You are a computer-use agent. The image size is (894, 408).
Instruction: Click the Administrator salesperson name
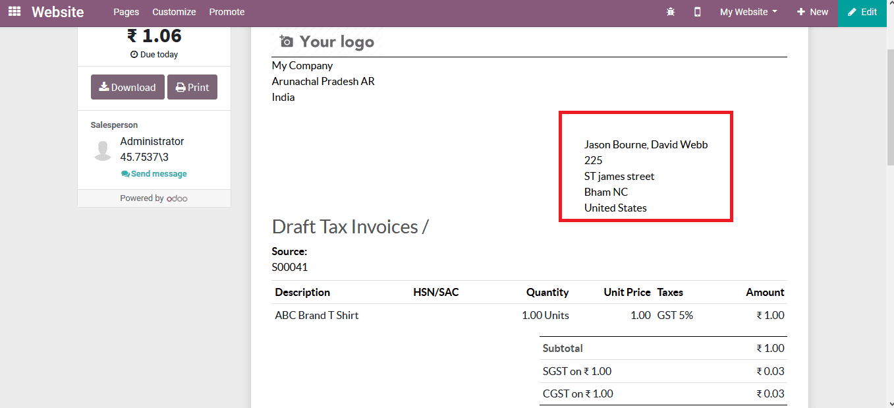[152, 141]
